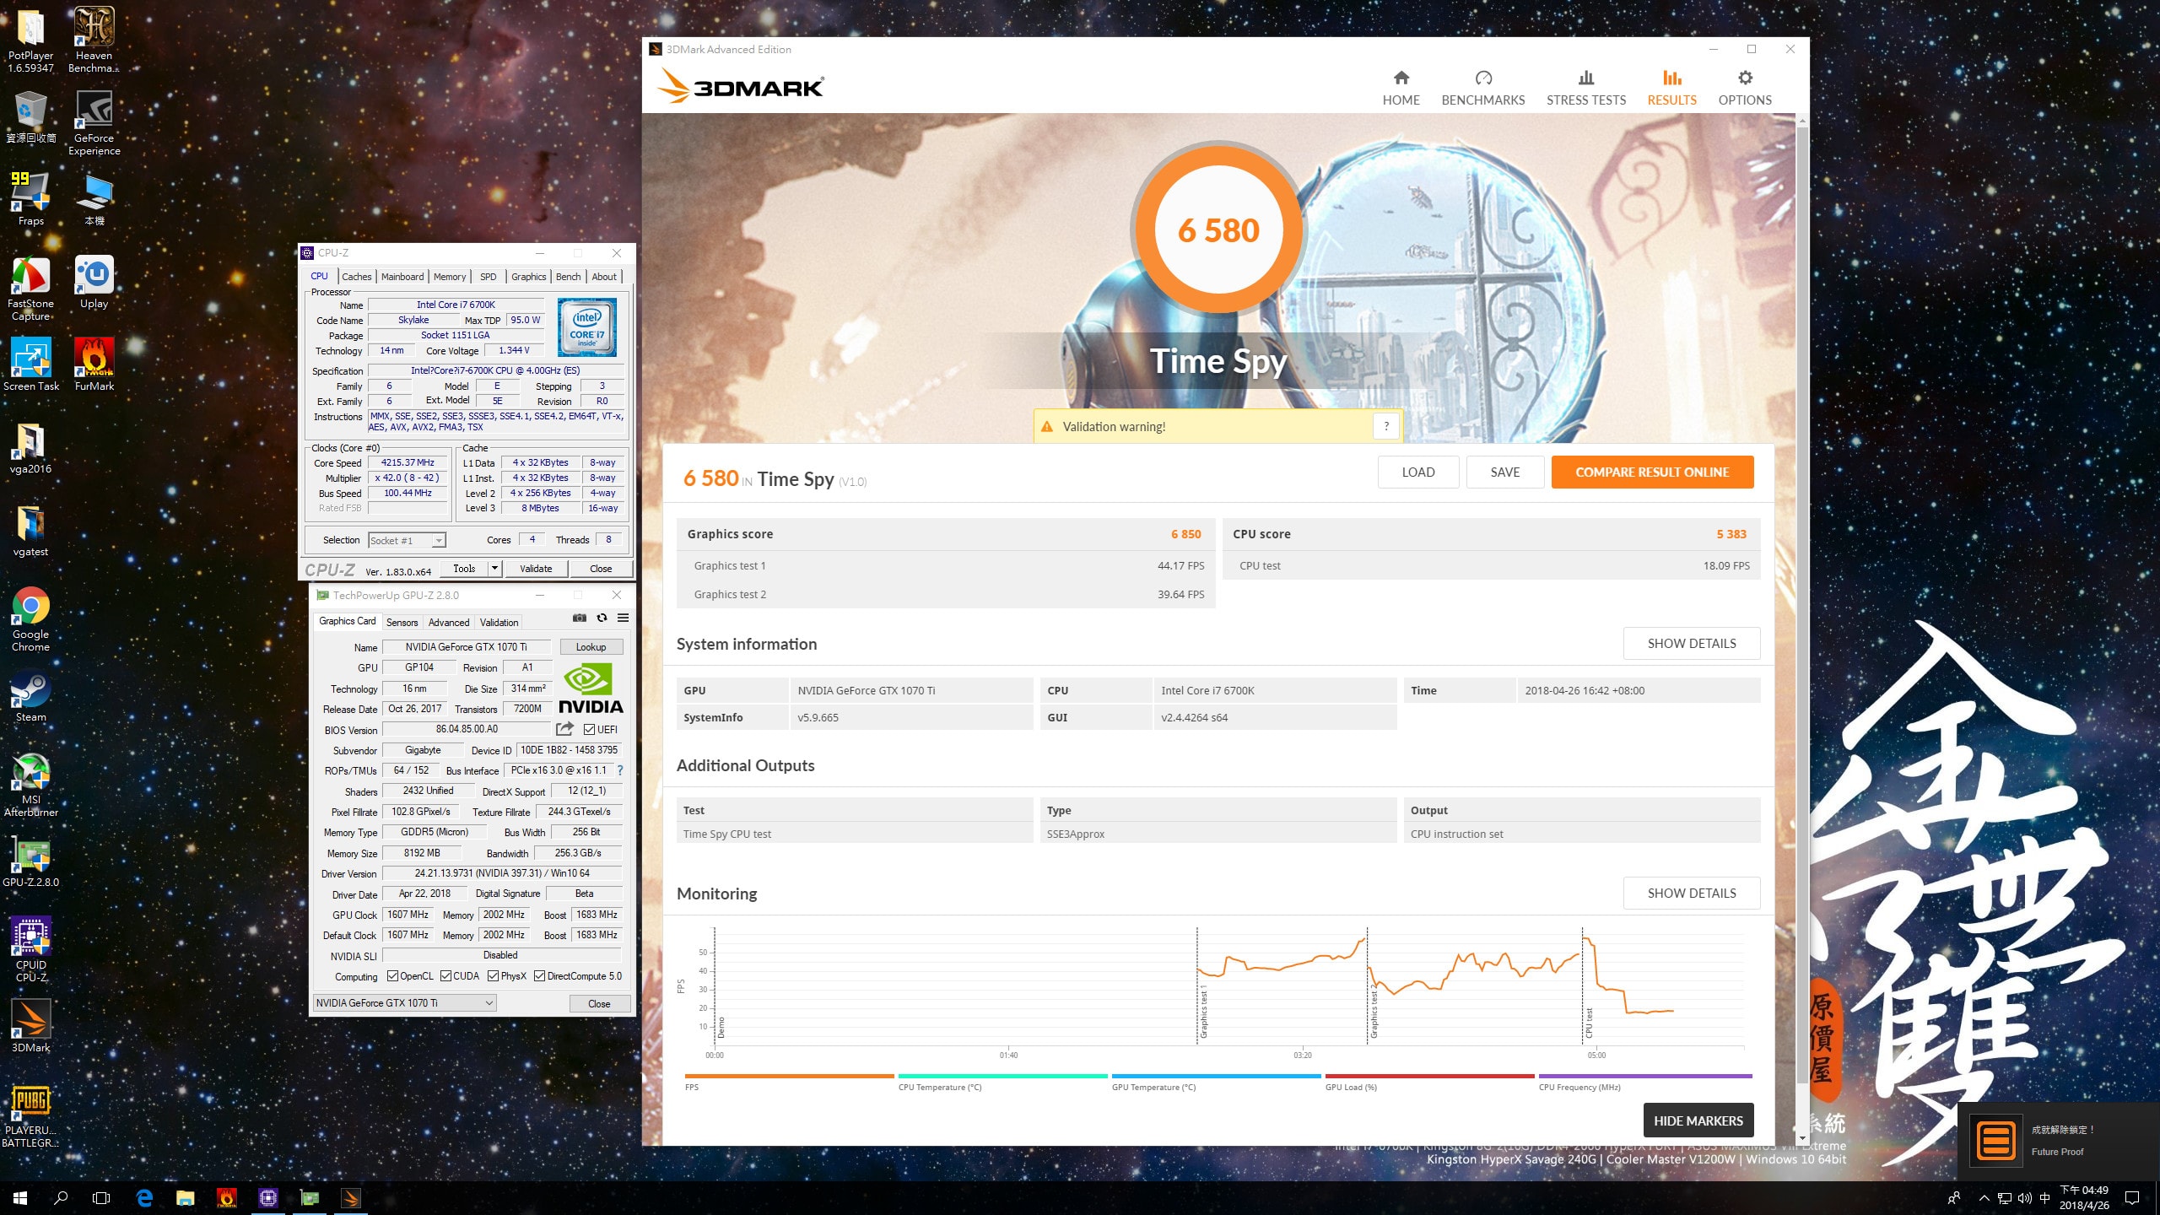Click the LOAD result button

1417,472
